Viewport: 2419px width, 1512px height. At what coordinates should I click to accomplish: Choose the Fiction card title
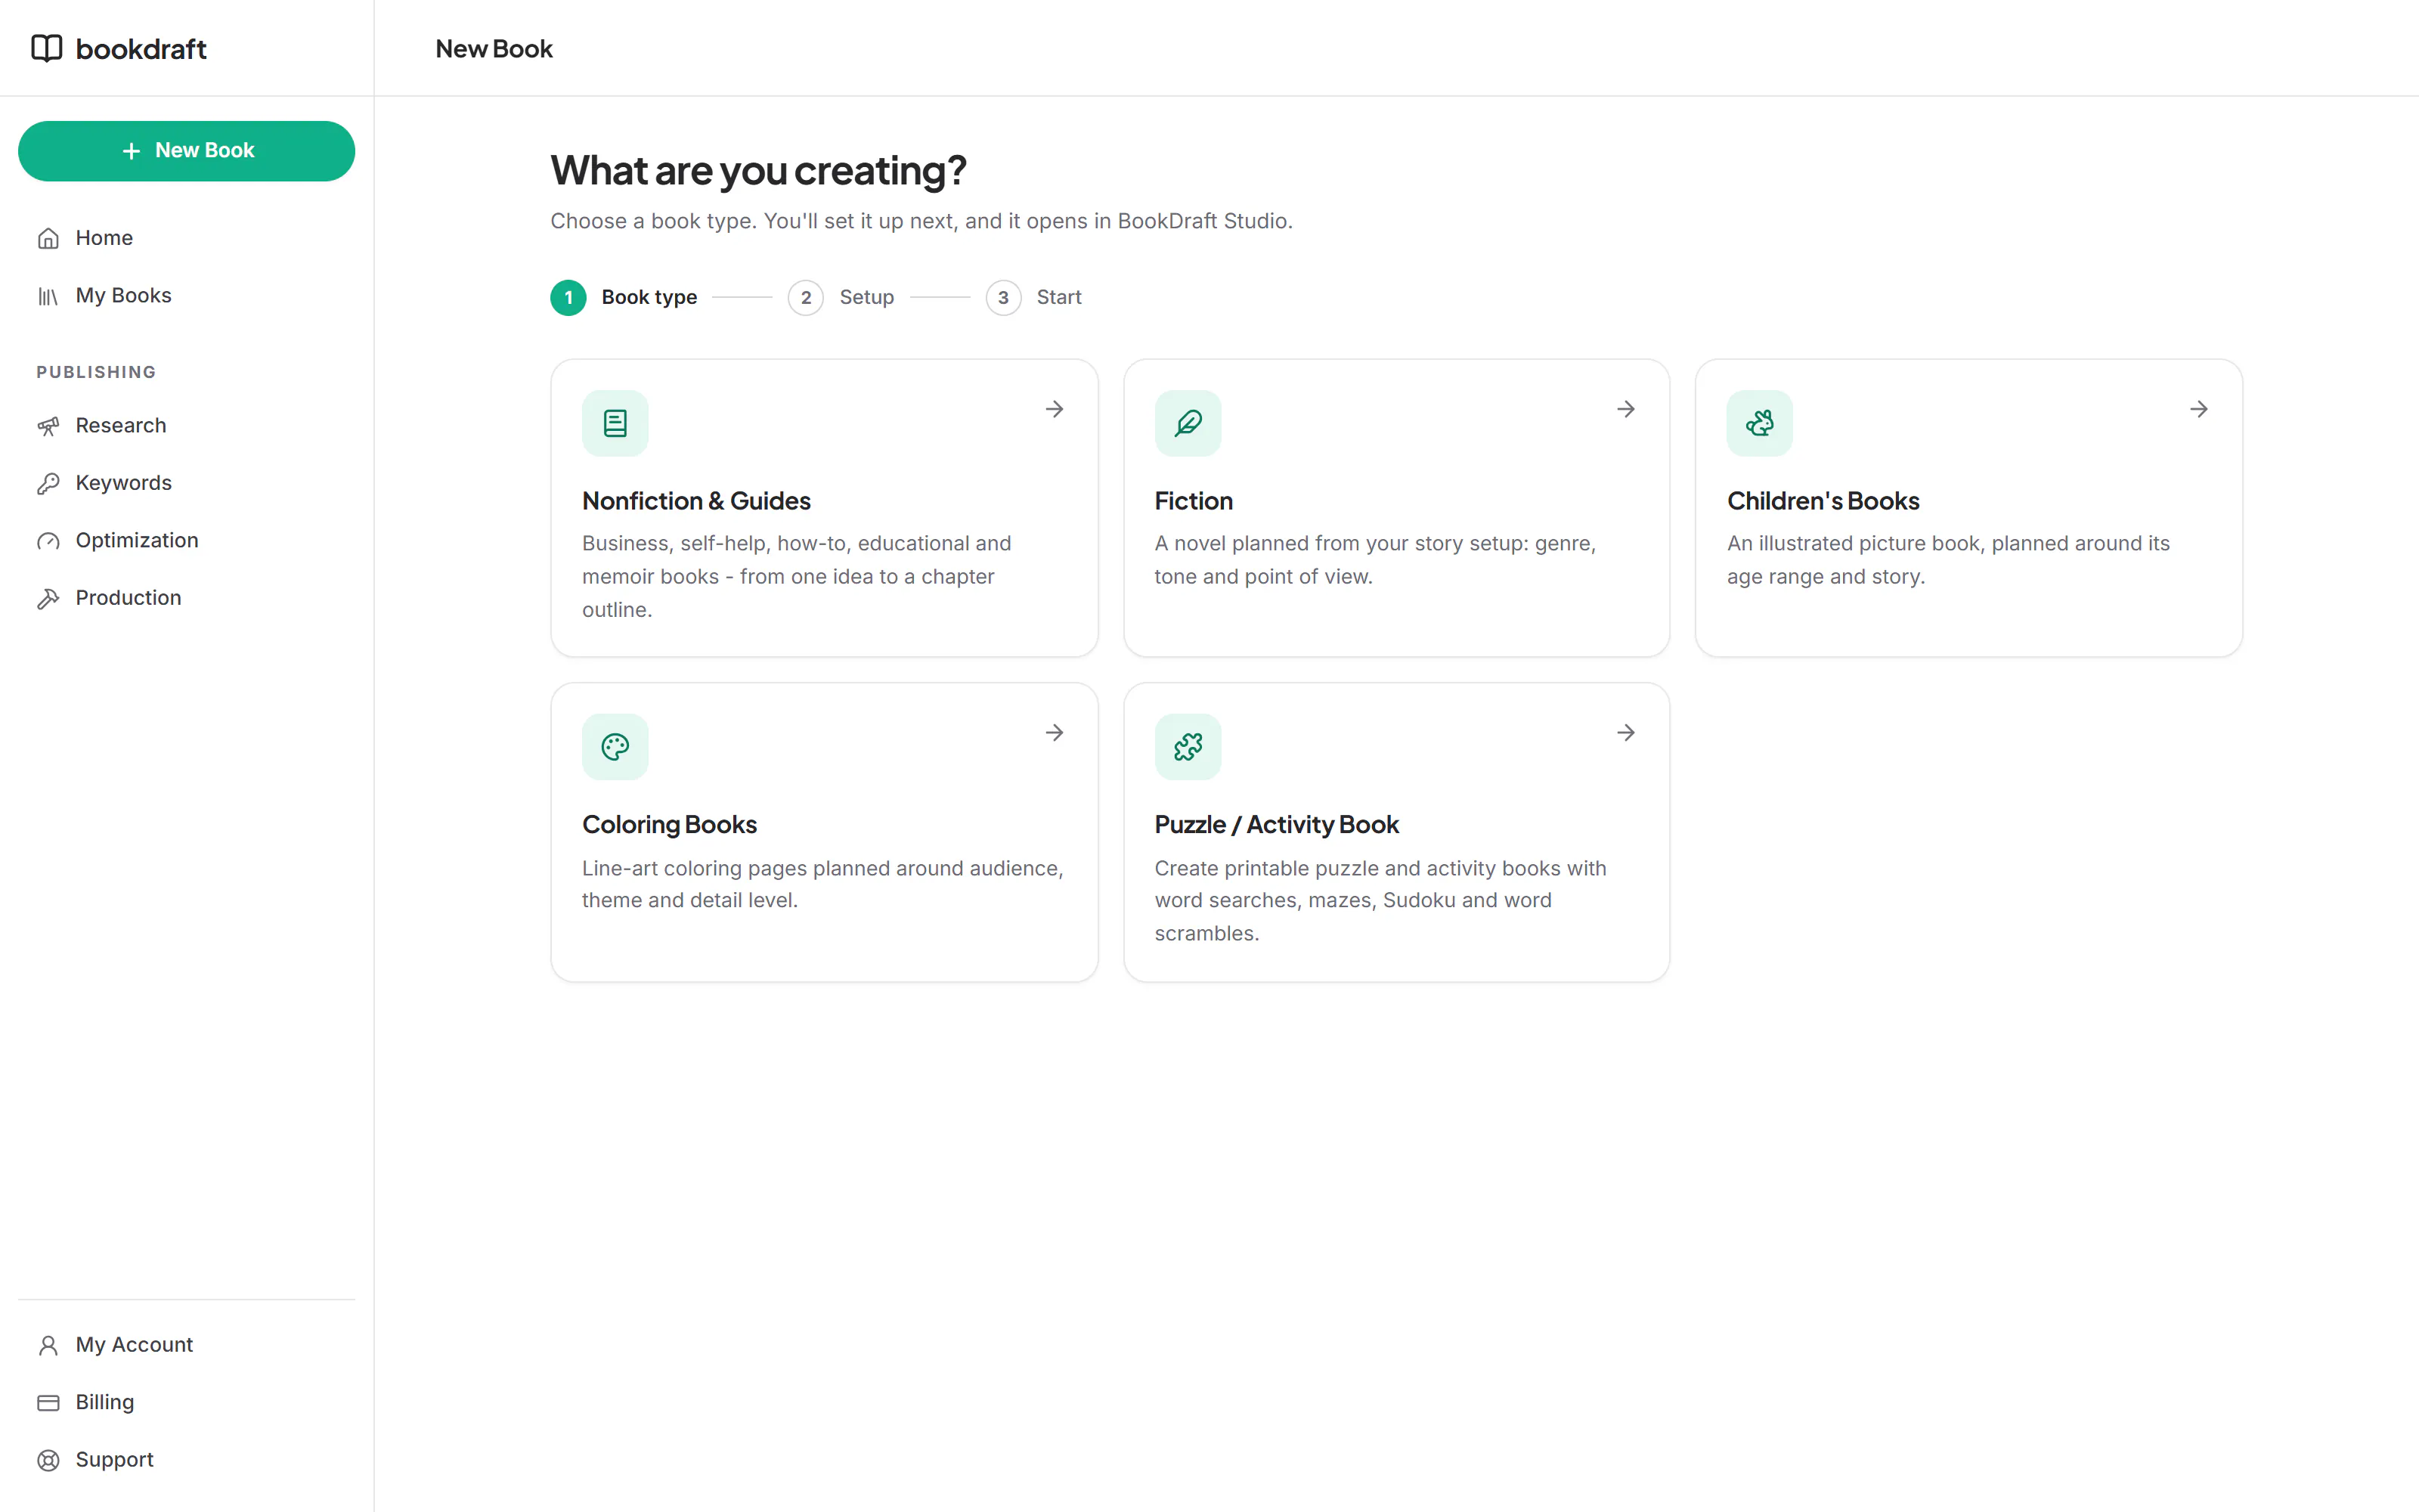pyautogui.click(x=1194, y=501)
